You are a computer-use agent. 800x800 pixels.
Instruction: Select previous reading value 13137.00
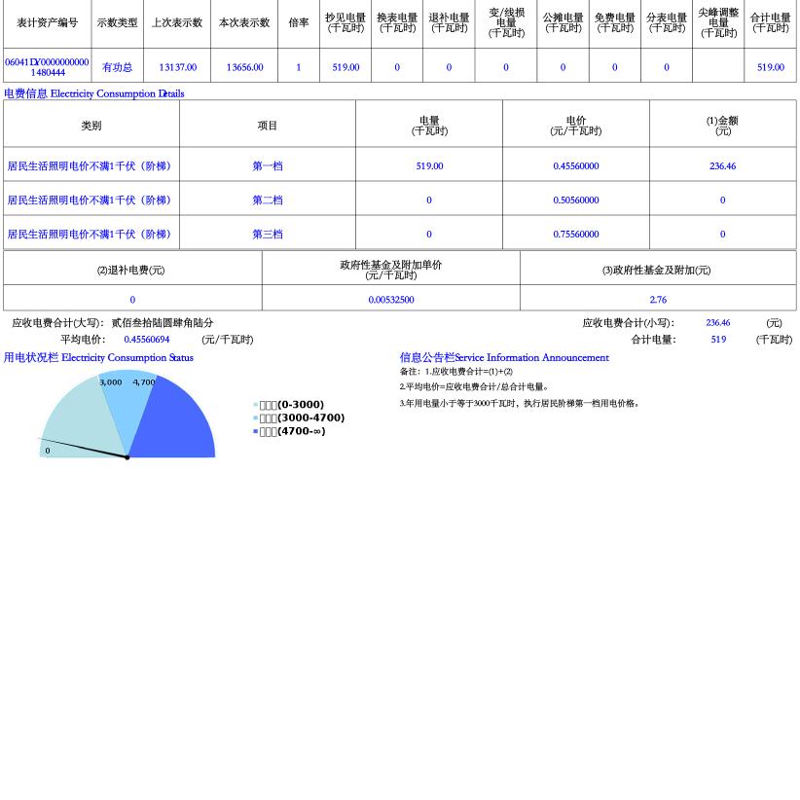(x=177, y=67)
